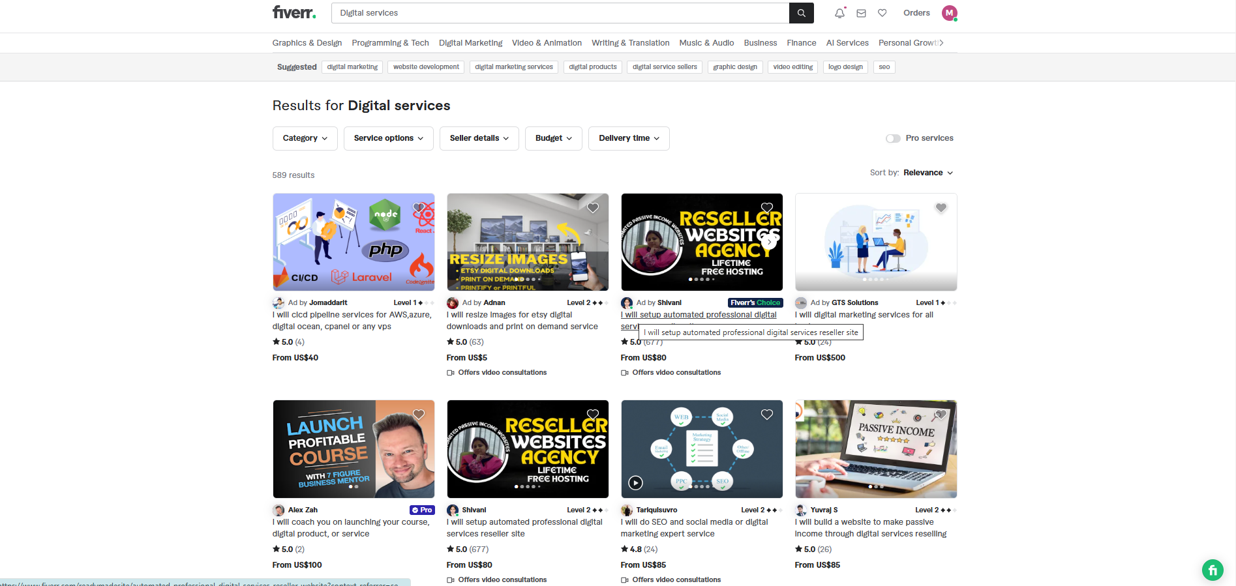
Task: Toggle Pro services switch
Action: pos(893,138)
